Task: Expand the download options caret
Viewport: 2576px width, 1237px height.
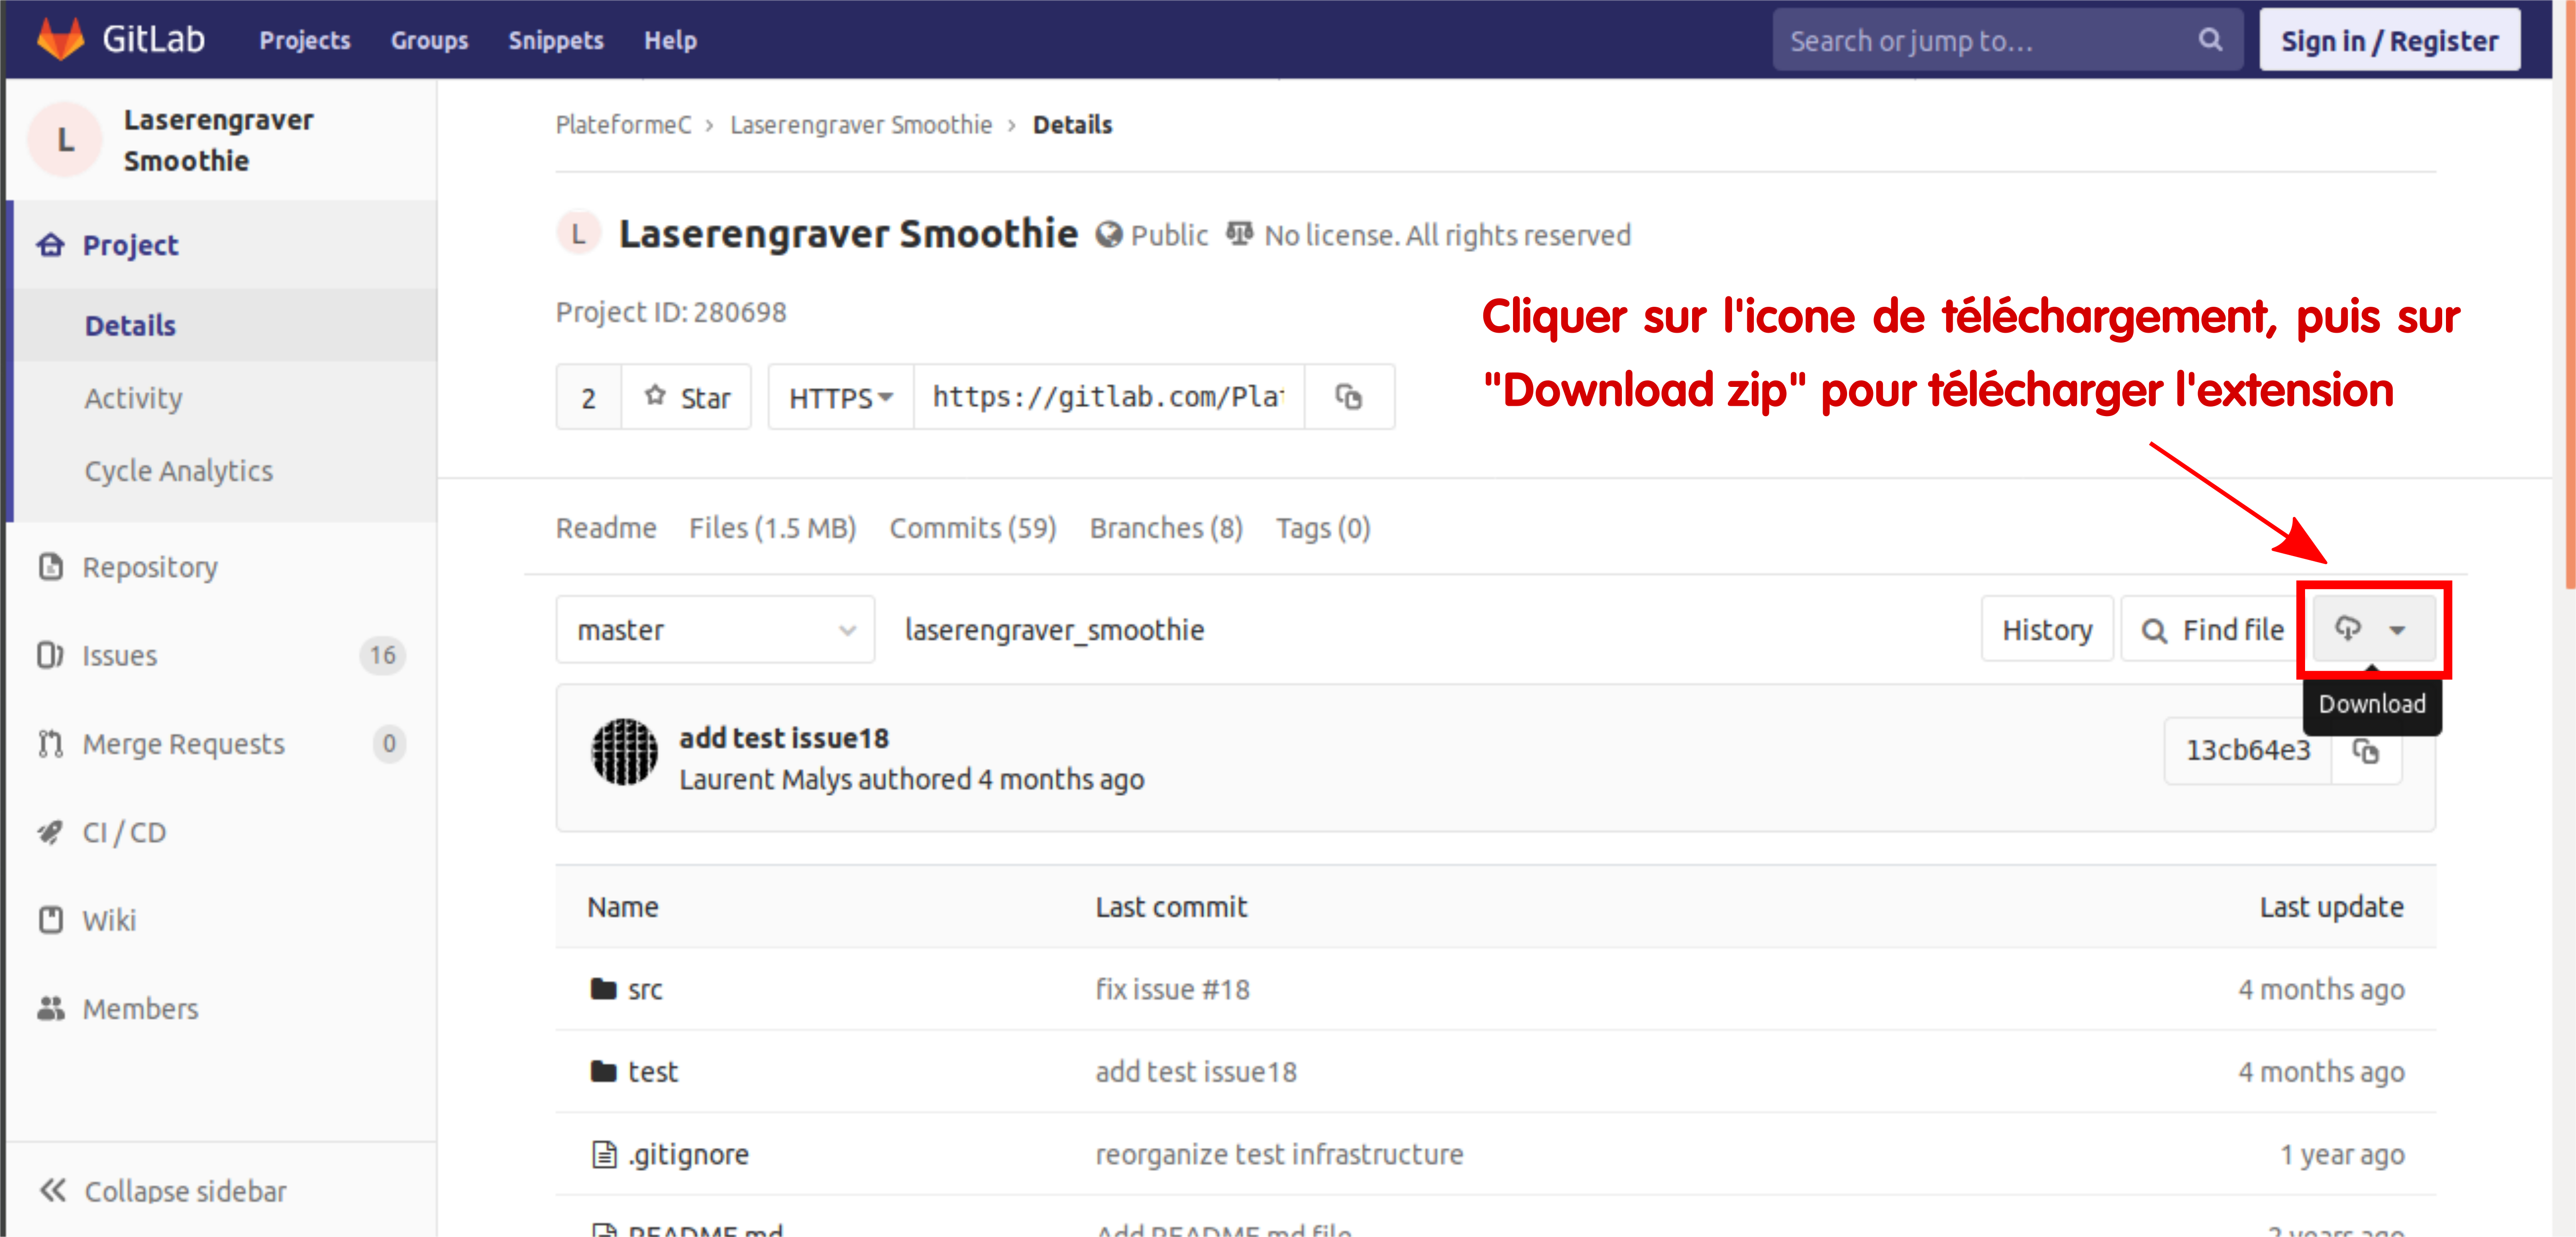Action: (x=2397, y=630)
